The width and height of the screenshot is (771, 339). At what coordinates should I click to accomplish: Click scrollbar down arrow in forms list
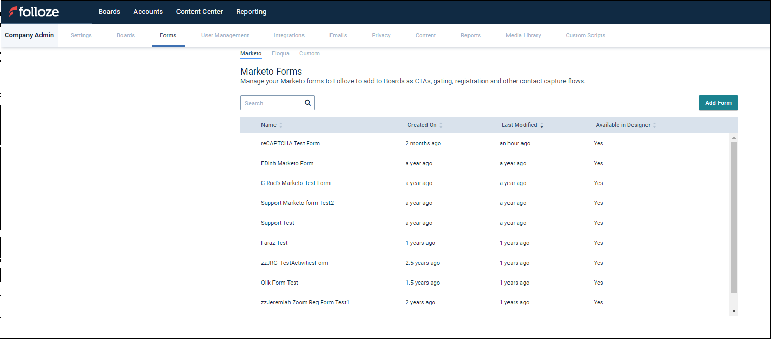(x=734, y=310)
